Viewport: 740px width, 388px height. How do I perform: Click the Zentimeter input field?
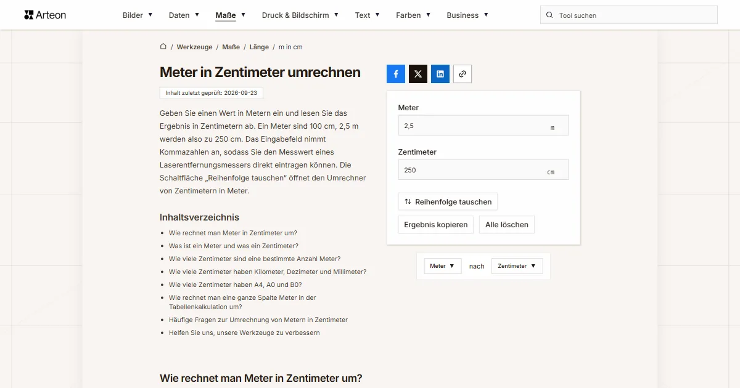click(x=483, y=170)
